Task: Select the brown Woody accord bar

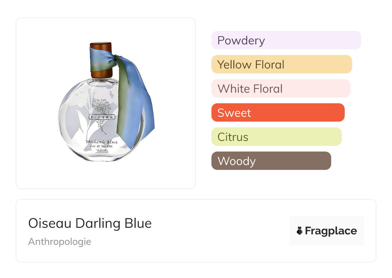Action: pyautogui.click(x=271, y=161)
